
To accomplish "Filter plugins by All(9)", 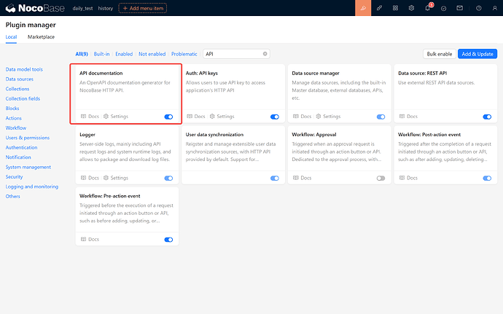I will [82, 54].
